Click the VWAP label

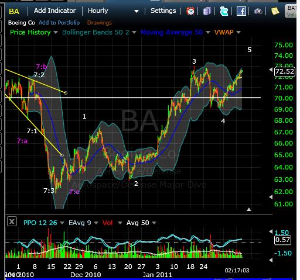(224, 32)
